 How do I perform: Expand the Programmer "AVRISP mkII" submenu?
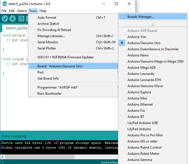73,87
